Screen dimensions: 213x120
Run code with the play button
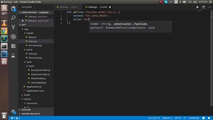(197, 7)
